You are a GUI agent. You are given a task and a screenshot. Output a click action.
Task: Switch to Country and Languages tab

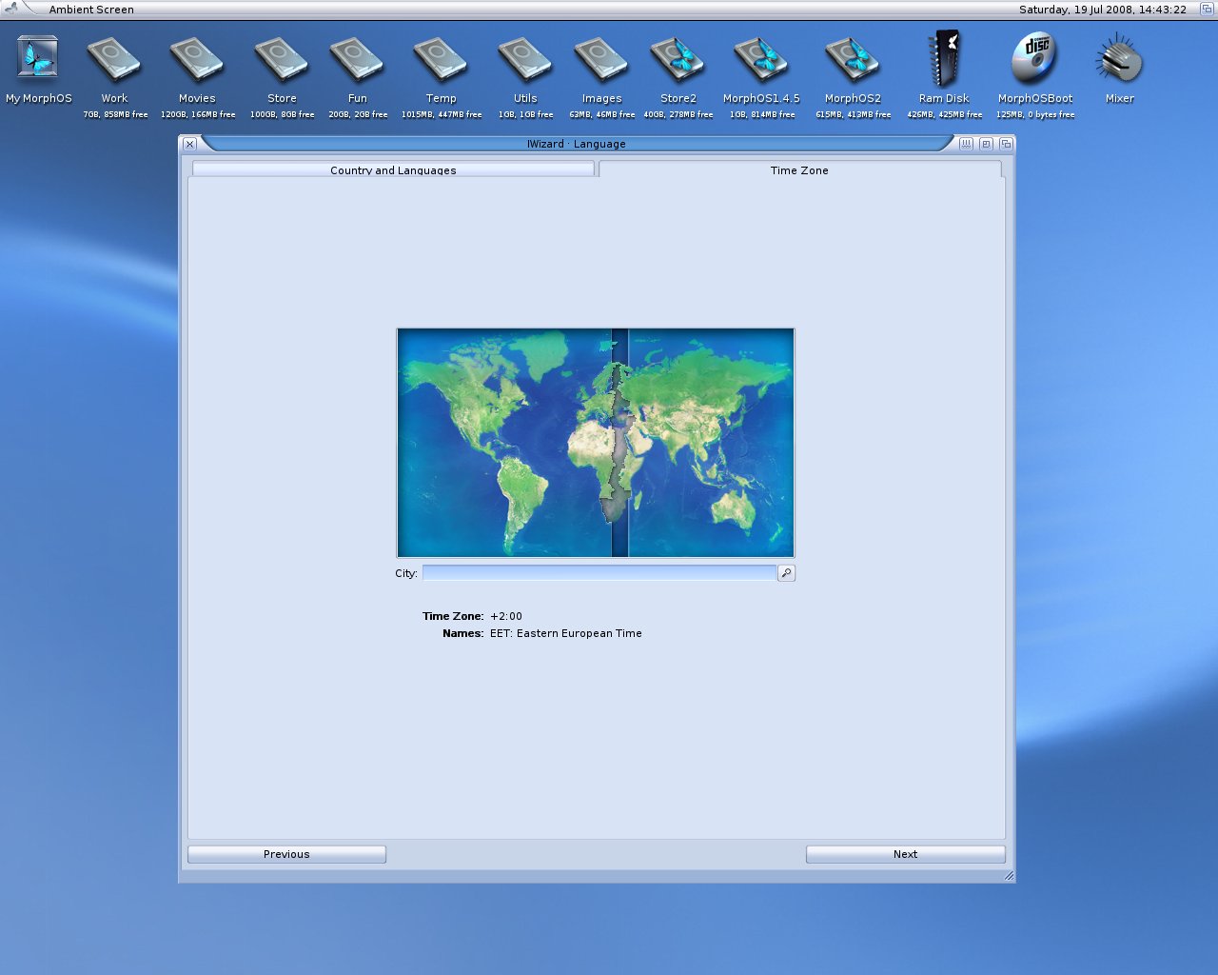pyautogui.click(x=393, y=169)
